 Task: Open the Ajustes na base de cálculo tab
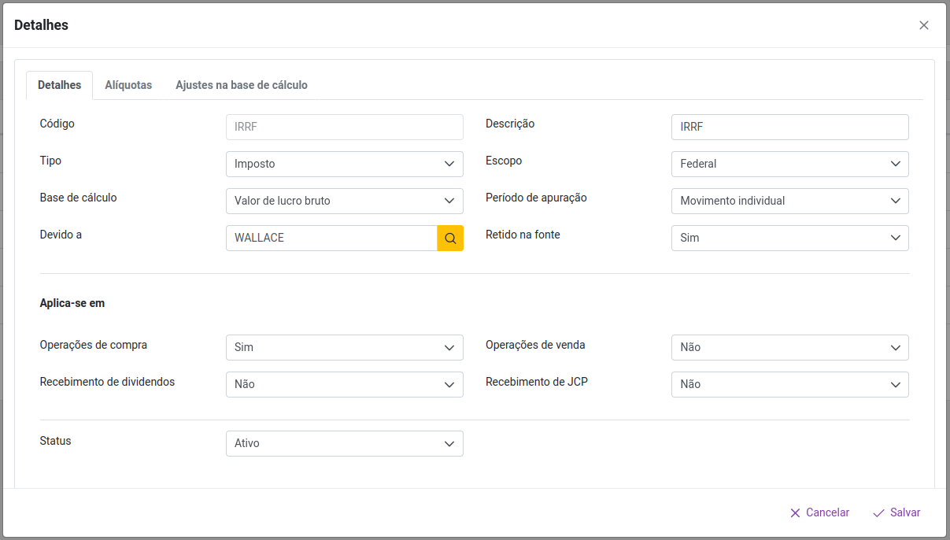[241, 85]
